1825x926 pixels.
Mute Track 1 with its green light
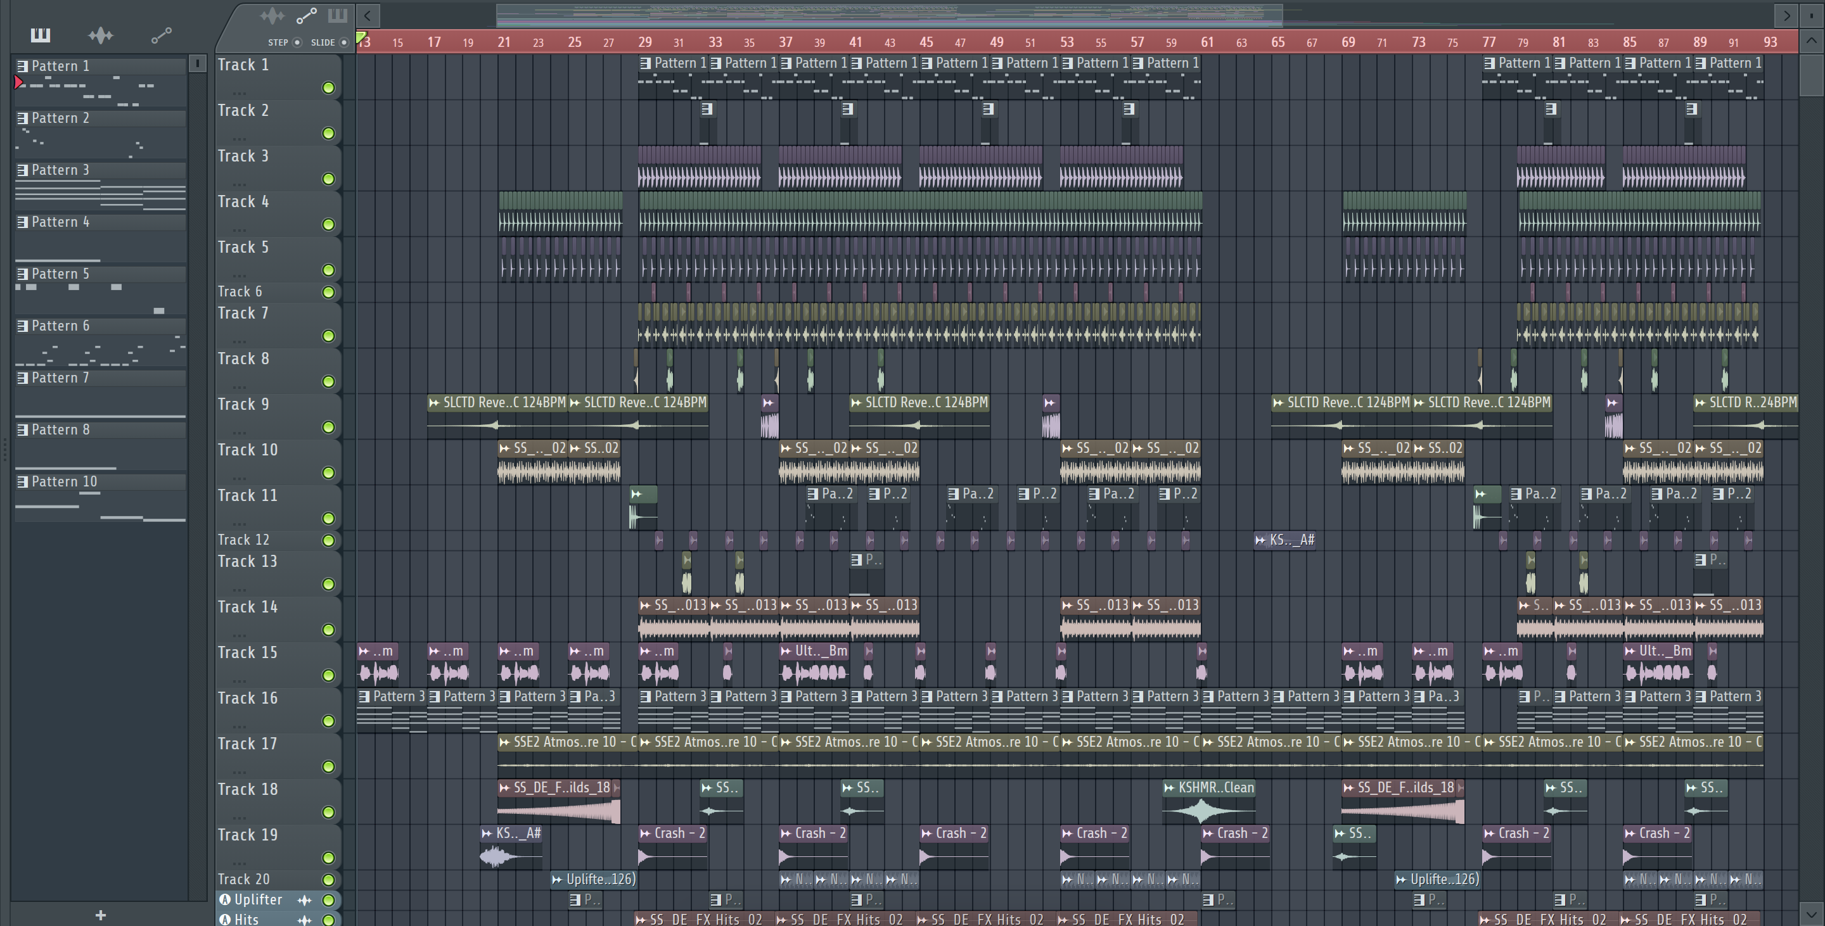pos(329,88)
